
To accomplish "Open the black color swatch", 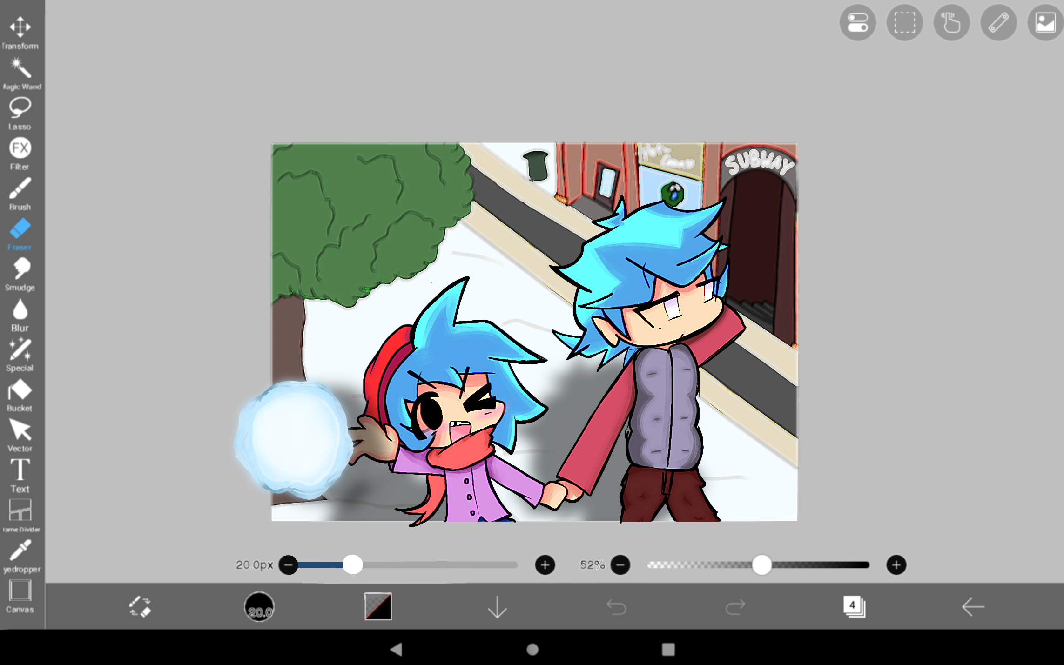I will click(378, 607).
